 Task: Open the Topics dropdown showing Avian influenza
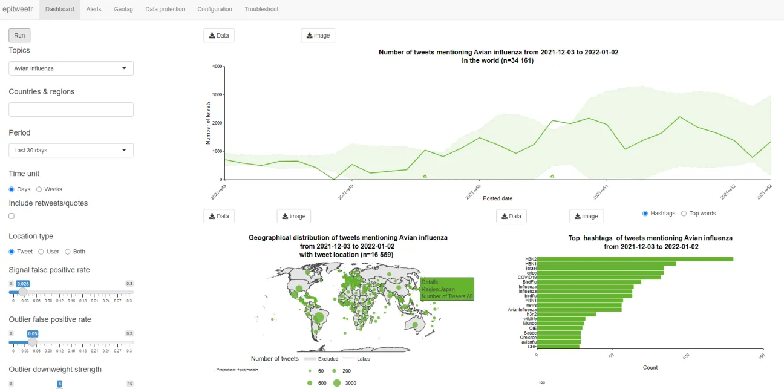(70, 68)
